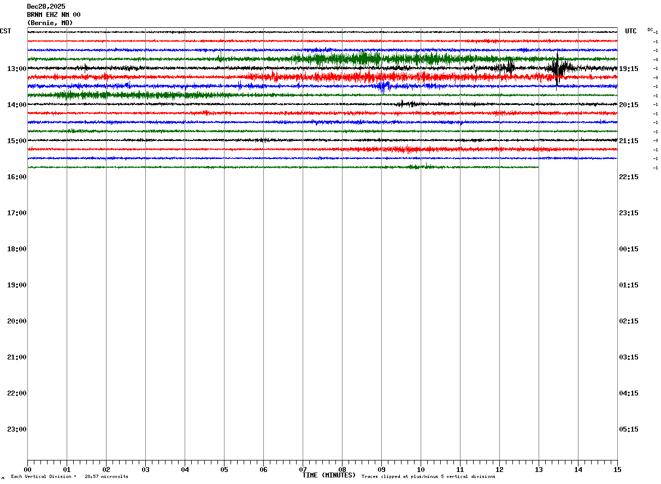Image resolution: width=661 pixels, height=484 pixels.
Task: Select minute 14 on the time axis
Action: coord(578,470)
